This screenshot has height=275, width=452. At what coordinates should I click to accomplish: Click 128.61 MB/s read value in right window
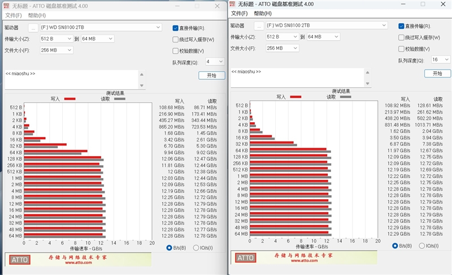coord(430,105)
